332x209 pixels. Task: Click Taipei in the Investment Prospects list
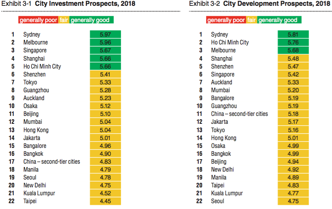click(x=30, y=201)
